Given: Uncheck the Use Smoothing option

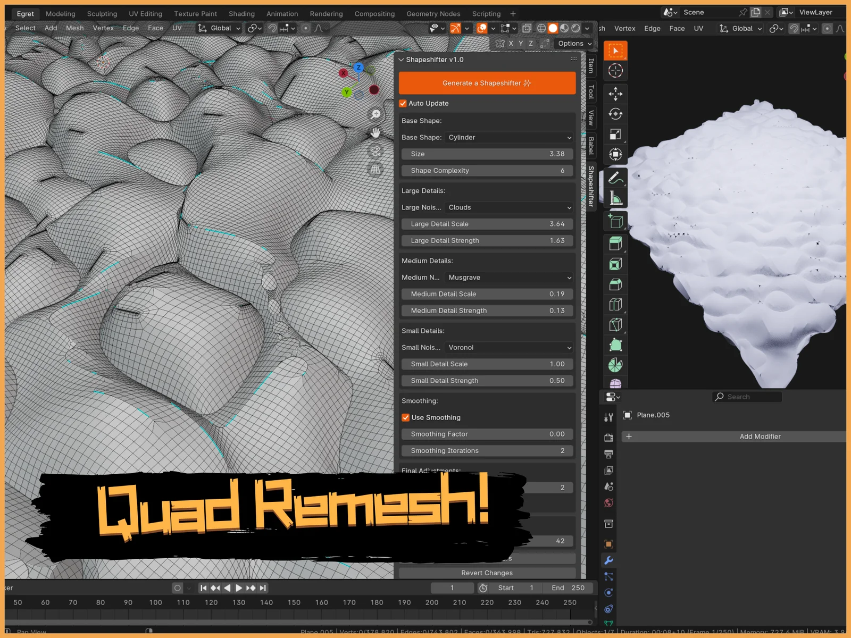Looking at the screenshot, I should point(406,418).
